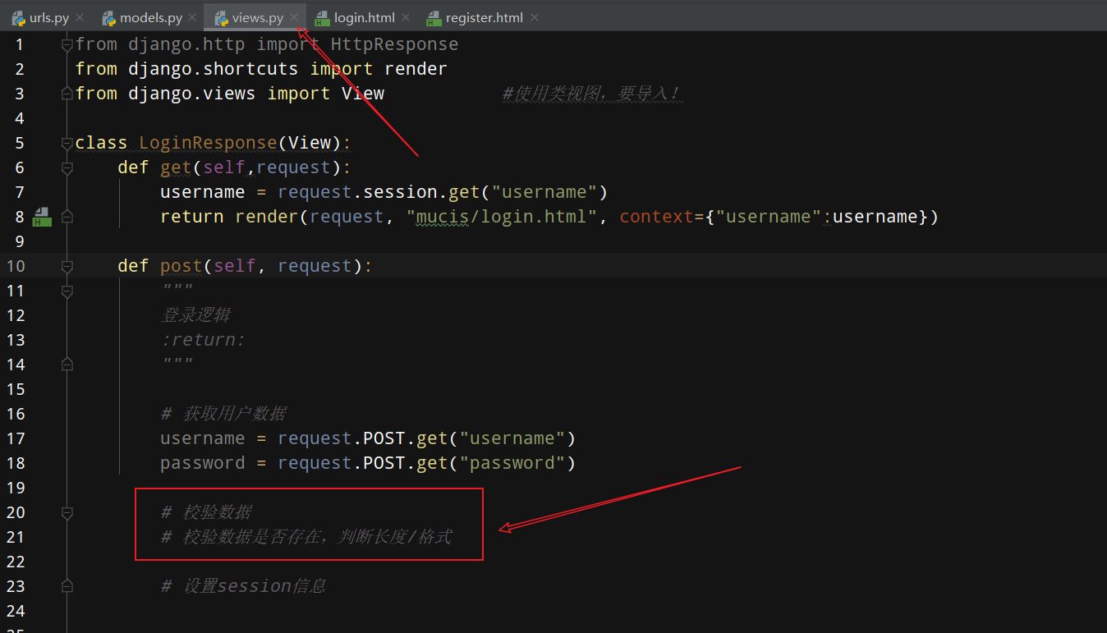
Task: Close the urls.py tab
Action: click(80, 17)
